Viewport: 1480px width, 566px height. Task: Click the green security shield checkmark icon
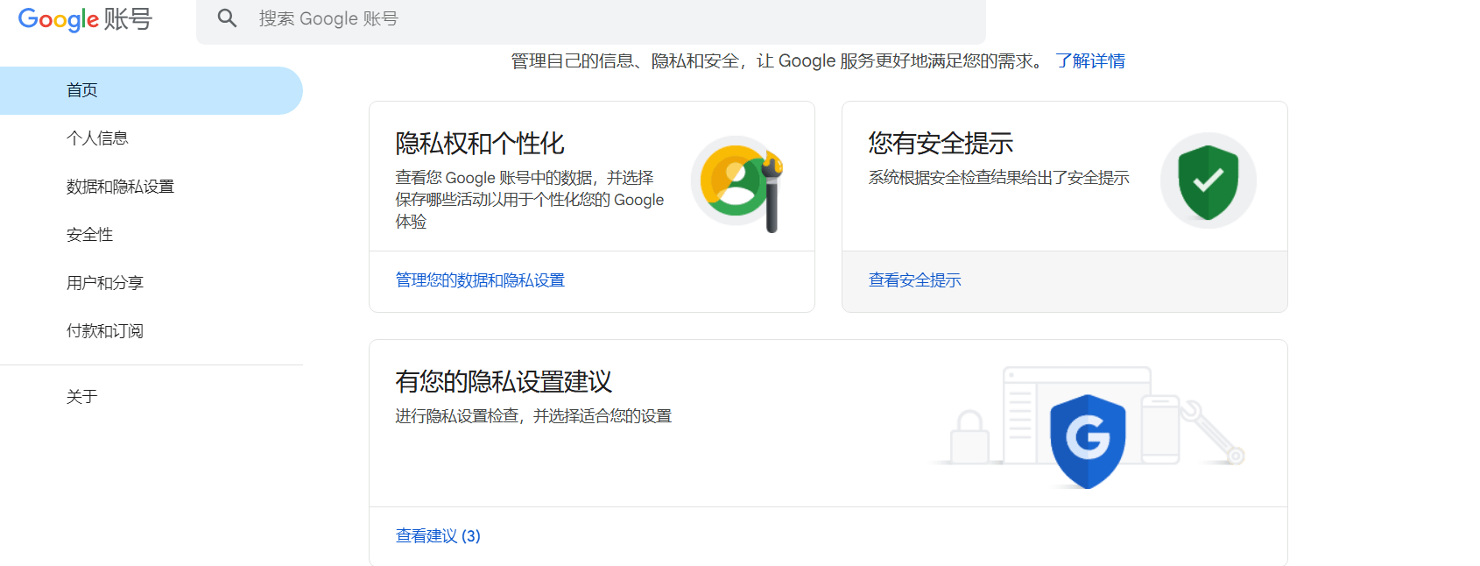coord(1209,181)
